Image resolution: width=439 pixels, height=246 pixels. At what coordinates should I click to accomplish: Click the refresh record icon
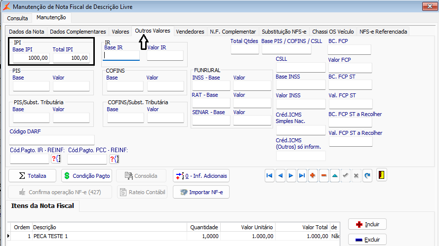[367, 176]
